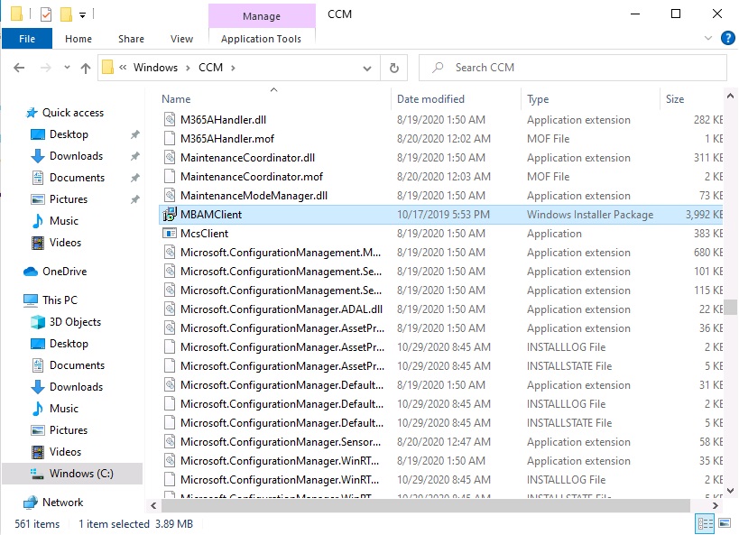Select Microsoft.ConfigurationManager.ADAL.dll file
The height and width of the screenshot is (535, 739).
[x=282, y=309]
